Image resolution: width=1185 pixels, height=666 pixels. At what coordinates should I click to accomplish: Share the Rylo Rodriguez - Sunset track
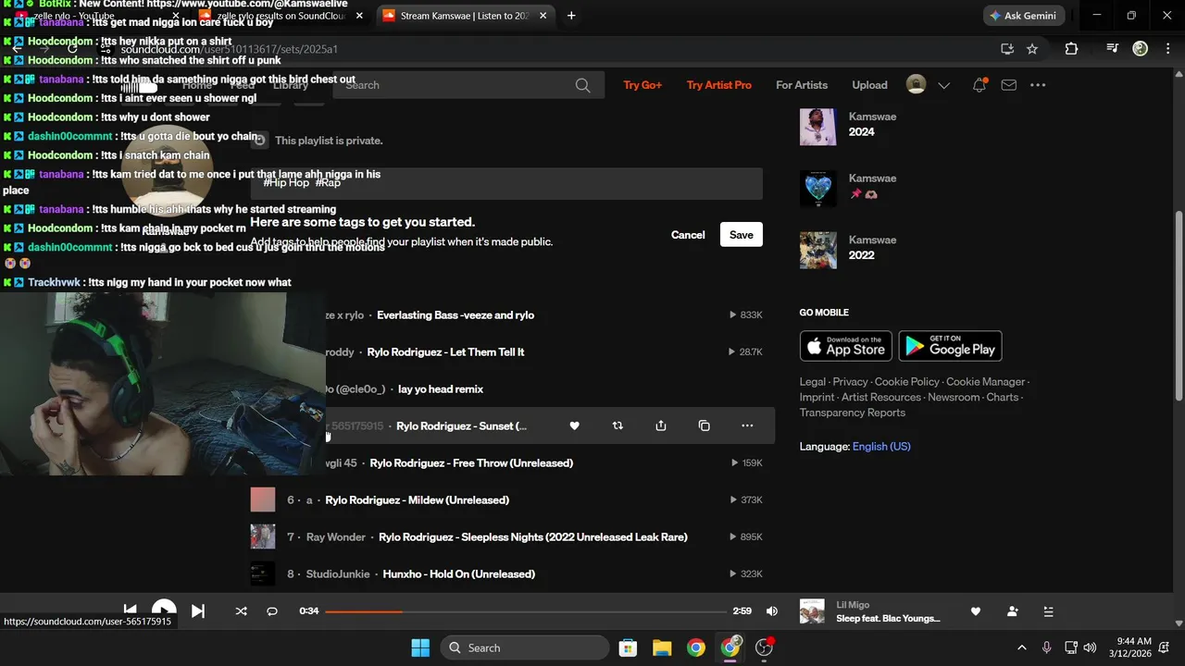pos(661,425)
